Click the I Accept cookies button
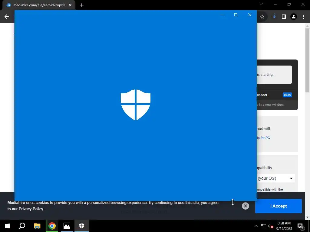Screen dimensions: 310x232 279,206
